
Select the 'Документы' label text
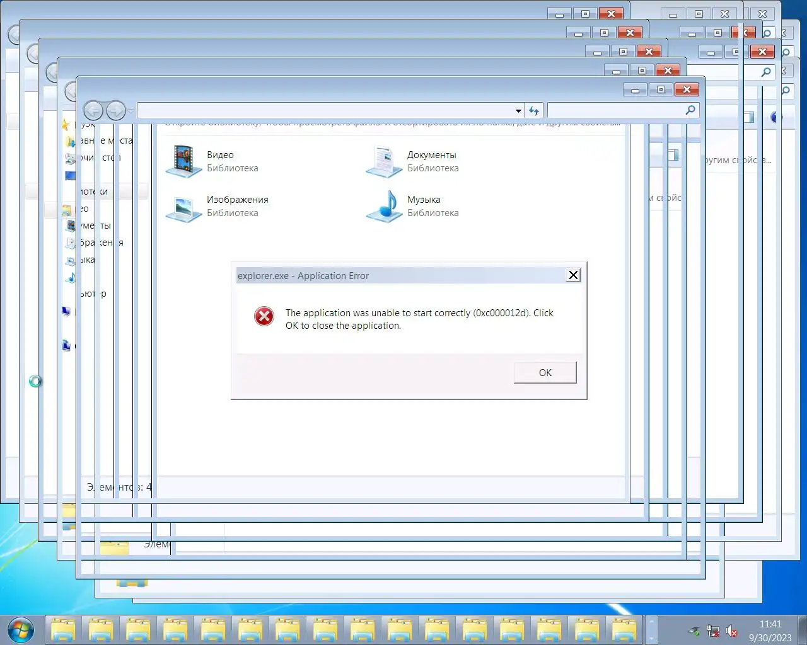(431, 155)
